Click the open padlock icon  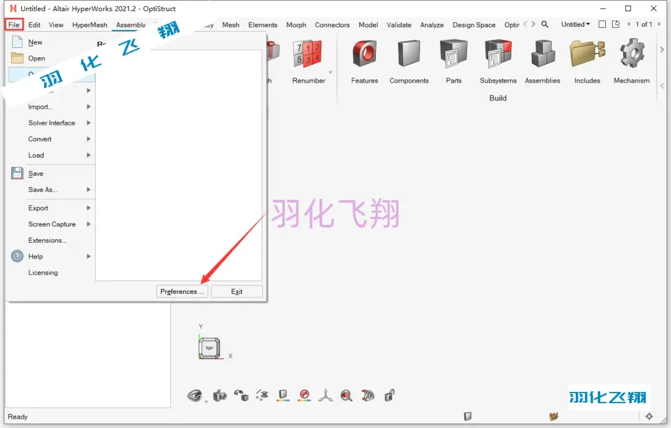[x=390, y=395]
